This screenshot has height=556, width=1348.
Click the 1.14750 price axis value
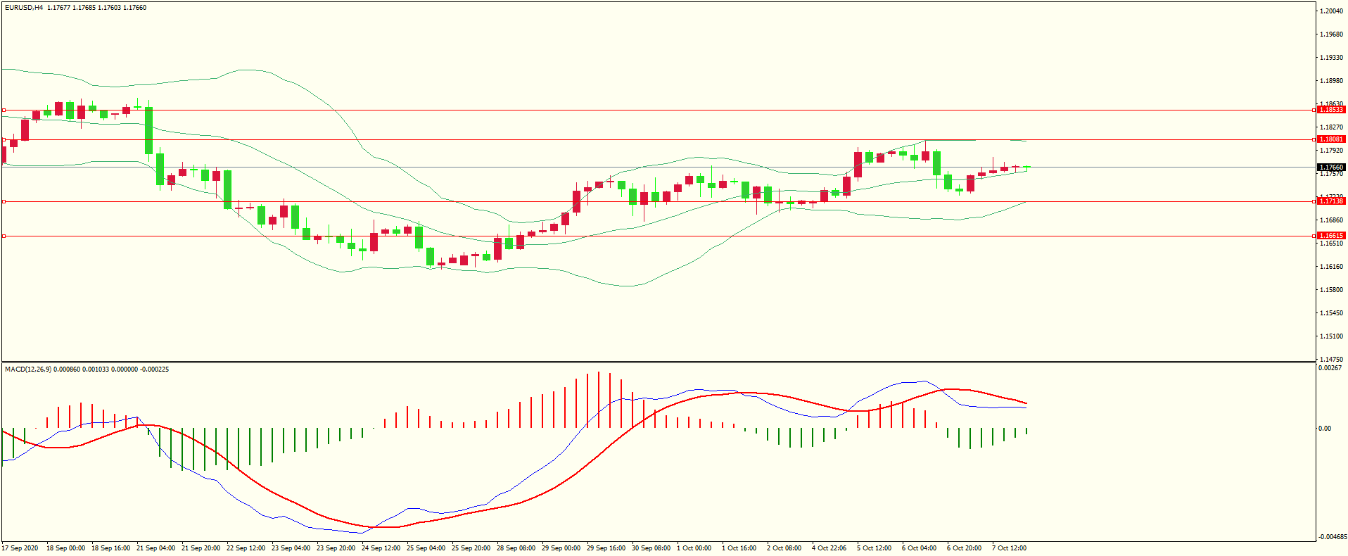(x=1333, y=360)
